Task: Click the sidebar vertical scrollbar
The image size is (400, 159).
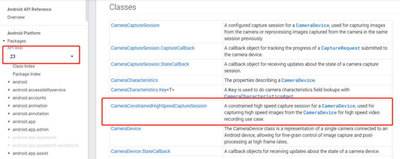Action: [87, 10]
